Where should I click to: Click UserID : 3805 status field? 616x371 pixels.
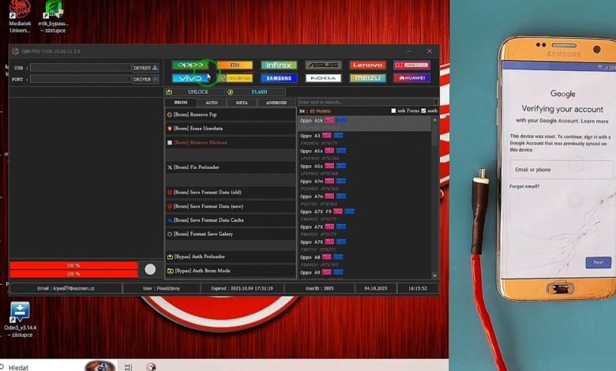[x=319, y=288]
